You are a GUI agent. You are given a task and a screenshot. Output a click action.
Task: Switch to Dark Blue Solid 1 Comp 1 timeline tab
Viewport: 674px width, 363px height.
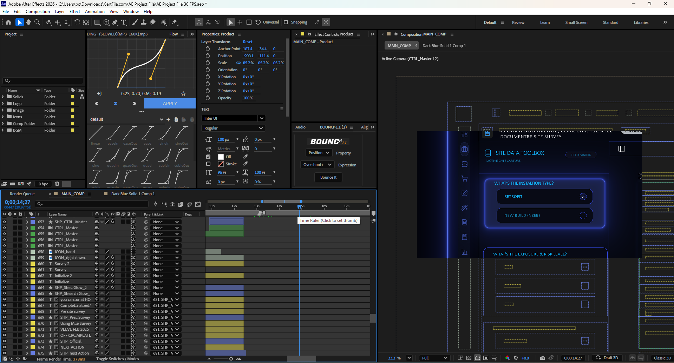click(133, 194)
